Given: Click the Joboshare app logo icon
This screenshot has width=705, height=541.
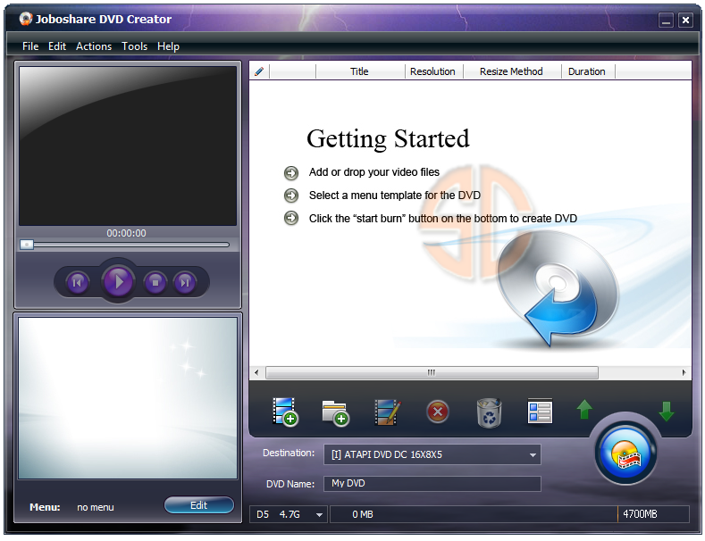Looking at the screenshot, I should tap(26, 19).
